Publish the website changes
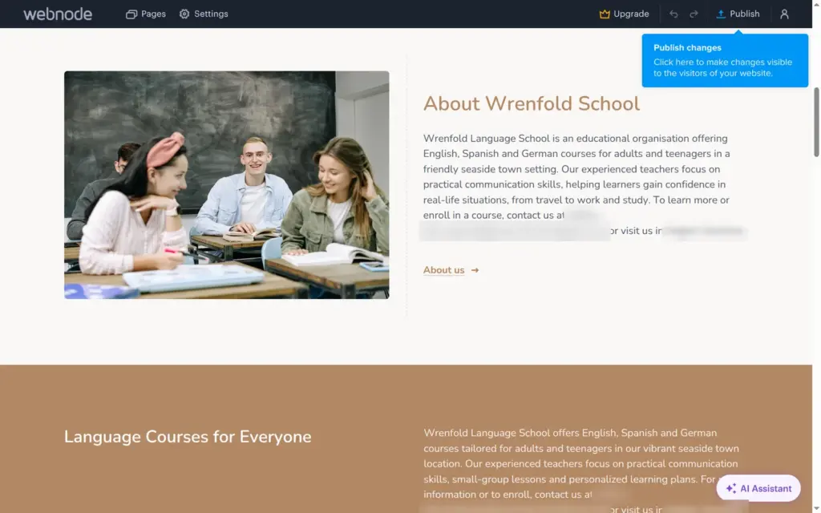The height and width of the screenshot is (513, 821). pos(738,14)
